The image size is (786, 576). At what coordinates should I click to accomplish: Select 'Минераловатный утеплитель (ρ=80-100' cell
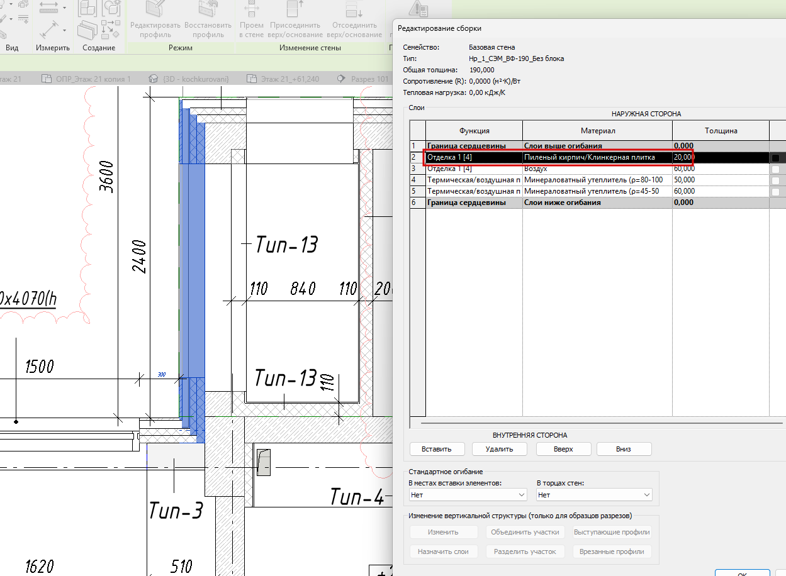pyautogui.click(x=597, y=180)
